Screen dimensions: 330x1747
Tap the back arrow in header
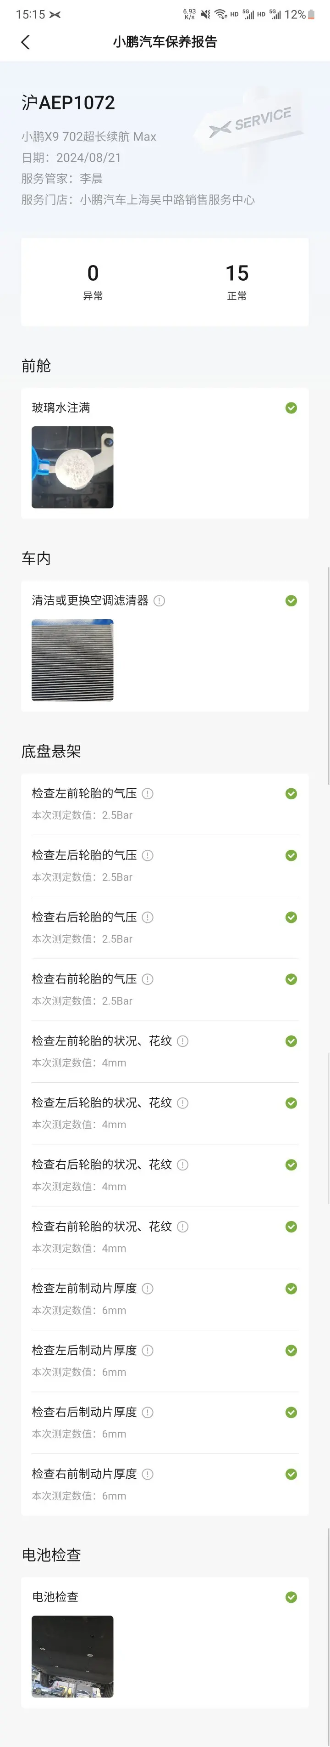(26, 42)
